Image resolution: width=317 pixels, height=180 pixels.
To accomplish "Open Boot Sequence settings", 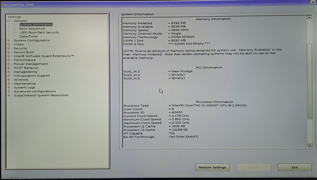I will 32,29.
